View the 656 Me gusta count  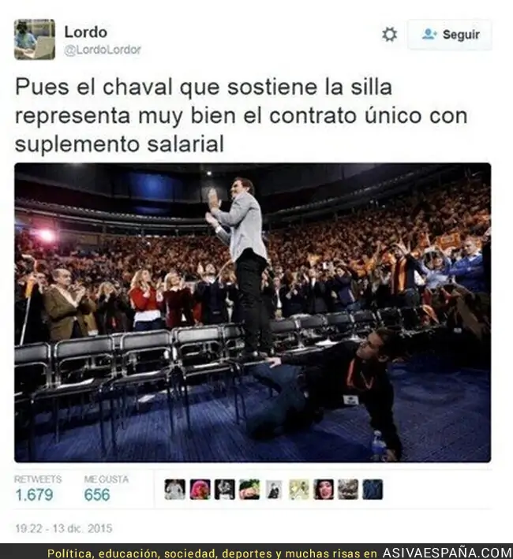97,495
